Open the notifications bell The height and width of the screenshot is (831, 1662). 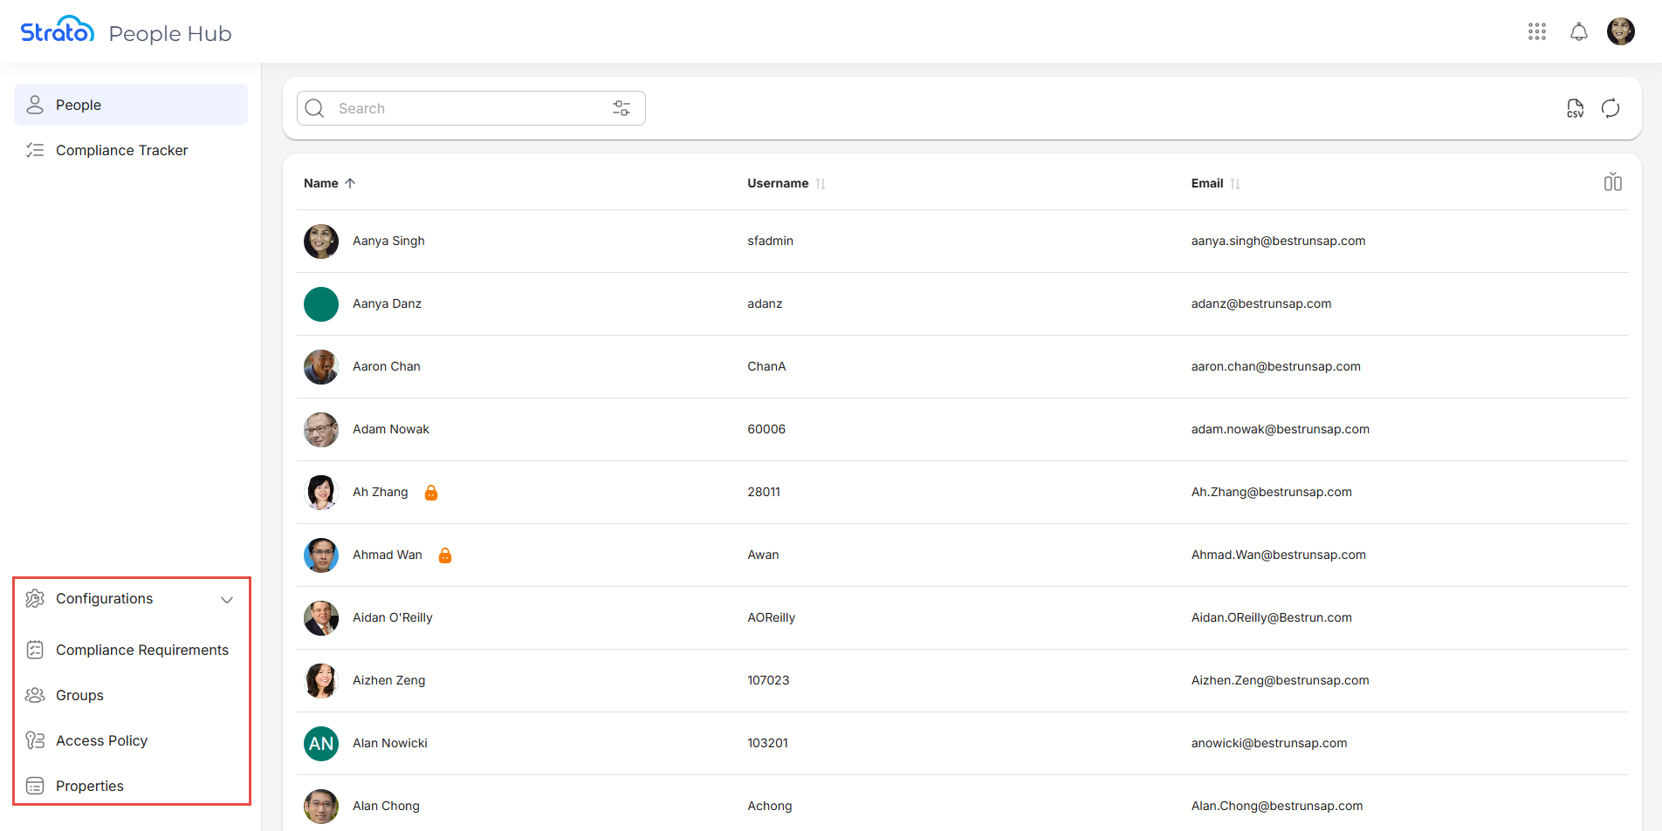click(x=1578, y=32)
